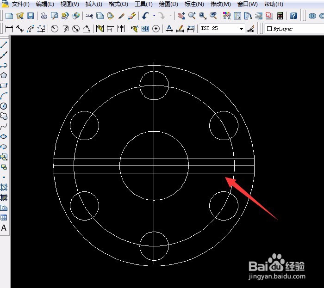
Task: Select Quick Dimension tool
Action: [x=100, y=29]
